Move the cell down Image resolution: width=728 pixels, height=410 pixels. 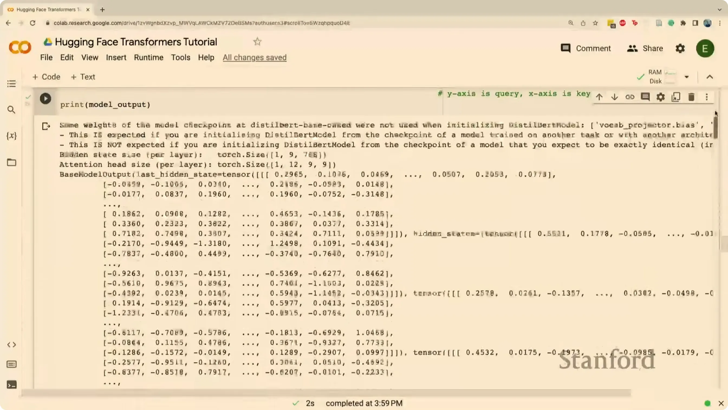click(x=615, y=97)
